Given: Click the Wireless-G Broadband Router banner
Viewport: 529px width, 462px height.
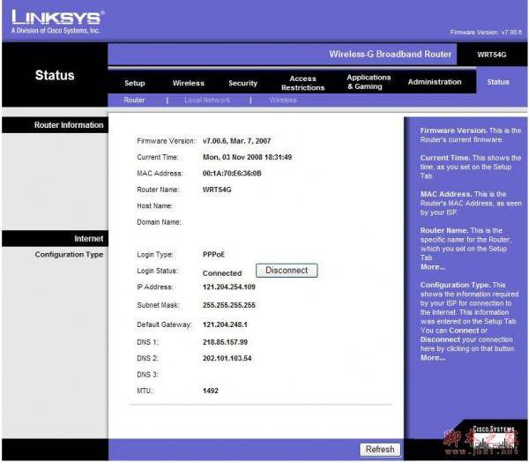Looking at the screenshot, I should 390,54.
